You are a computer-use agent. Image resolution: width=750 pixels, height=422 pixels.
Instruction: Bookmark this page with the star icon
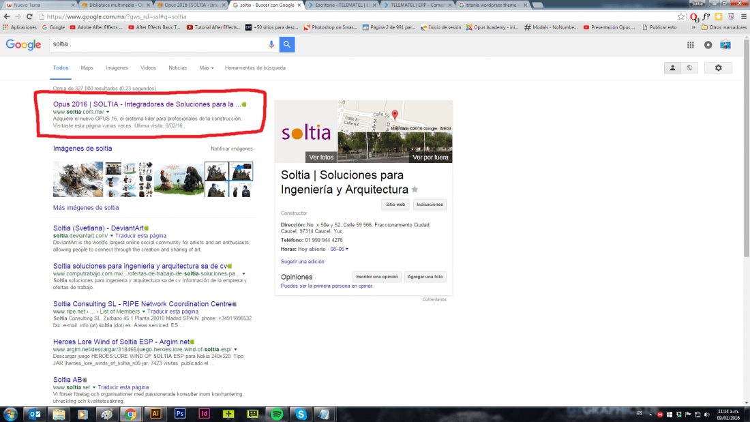[x=681, y=17]
